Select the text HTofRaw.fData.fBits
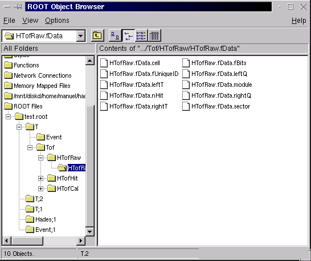This screenshot has width=311, height=261. [219, 63]
